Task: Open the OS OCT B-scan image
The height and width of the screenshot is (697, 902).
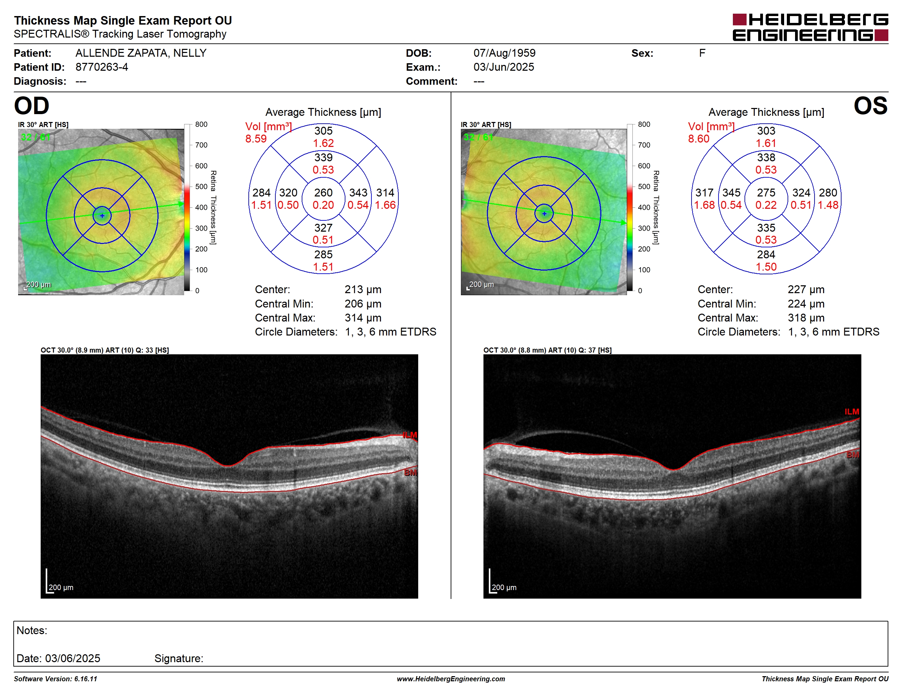Action: (672, 477)
